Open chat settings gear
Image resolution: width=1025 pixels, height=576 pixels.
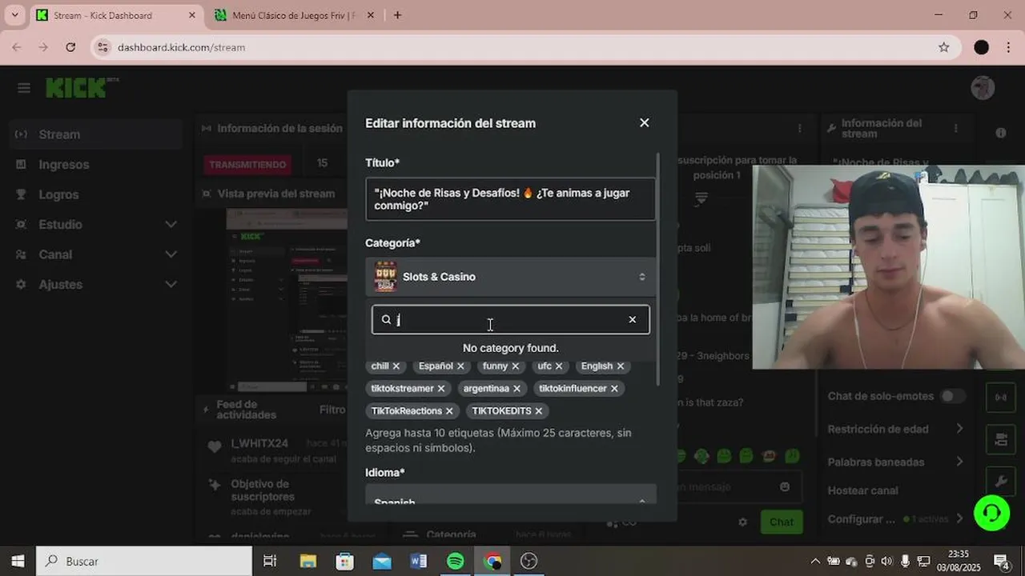coord(742,522)
